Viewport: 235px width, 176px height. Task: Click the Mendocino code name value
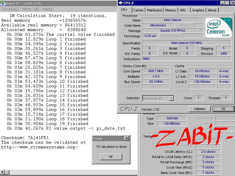158,25
